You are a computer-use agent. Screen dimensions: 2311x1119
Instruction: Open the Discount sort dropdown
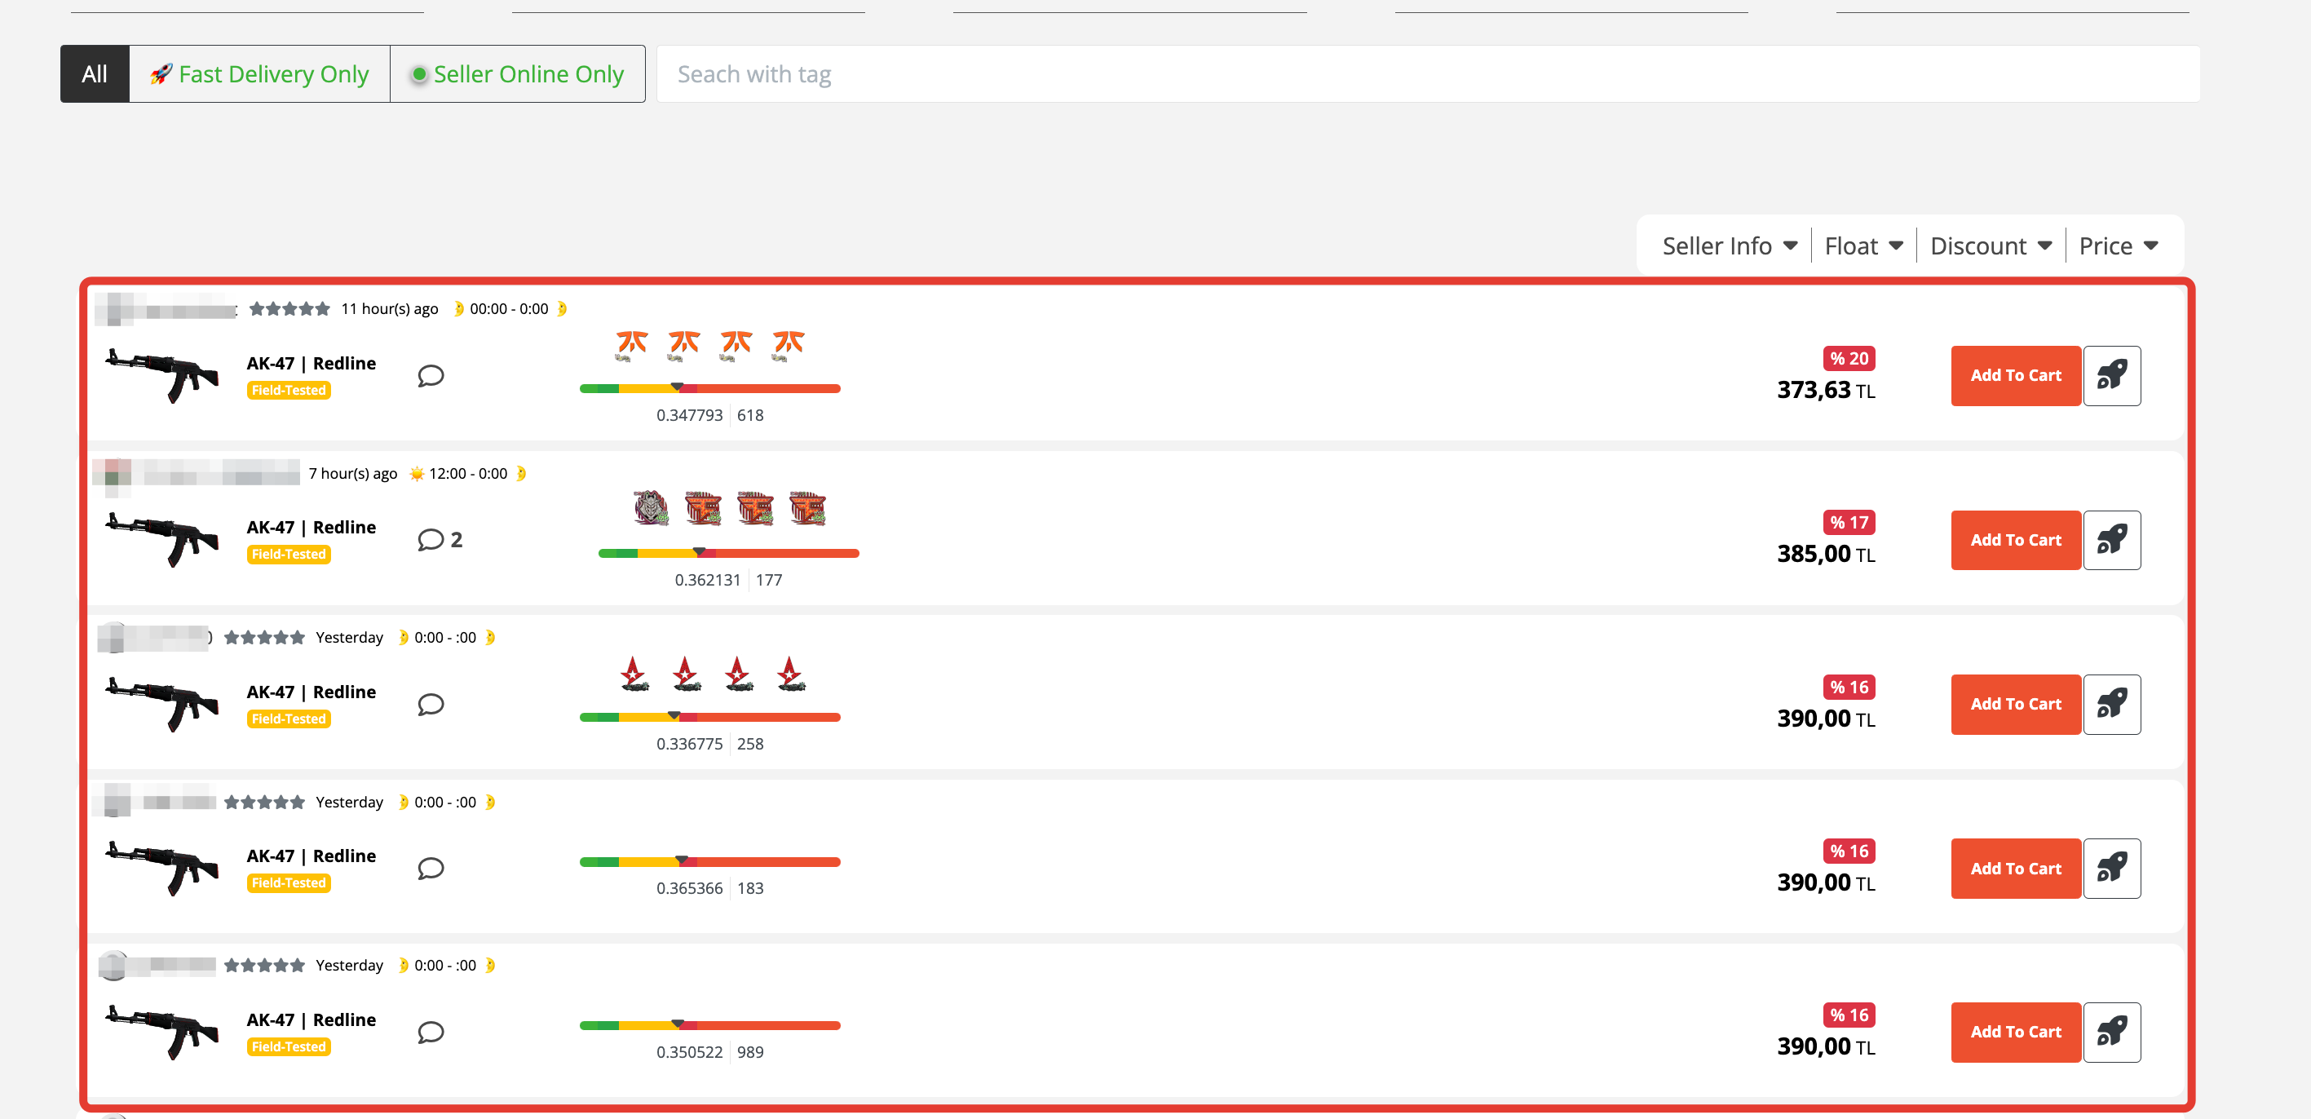[x=1991, y=245]
